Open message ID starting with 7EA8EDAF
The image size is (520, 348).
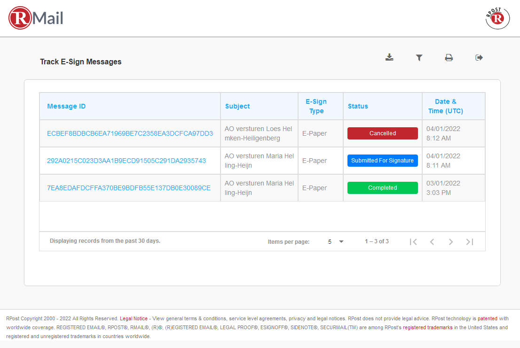click(129, 188)
